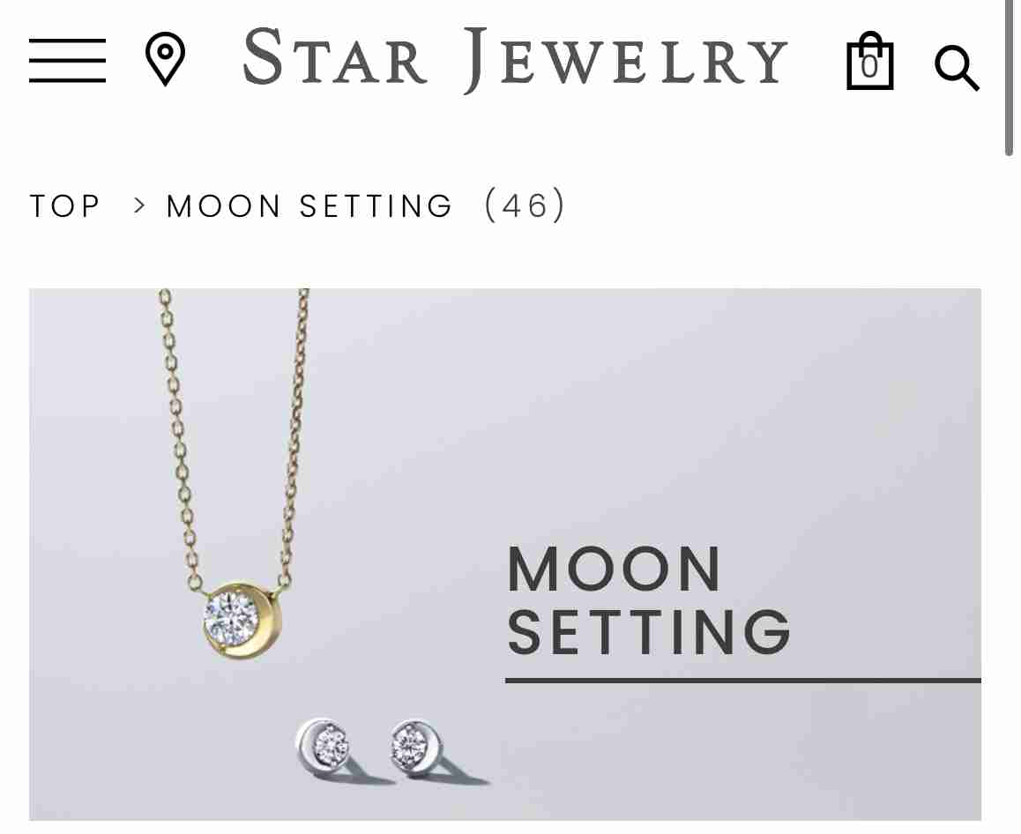
Task: Click the (46) item count
Action: coord(525,205)
